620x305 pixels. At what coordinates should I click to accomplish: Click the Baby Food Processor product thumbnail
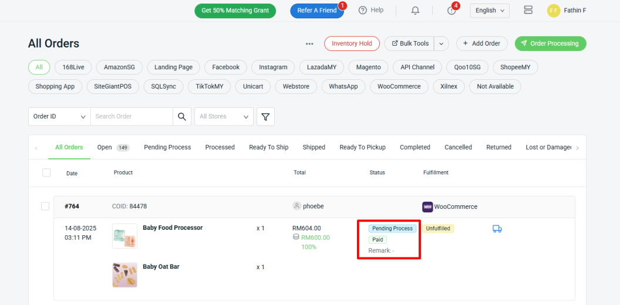click(x=124, y=236)
